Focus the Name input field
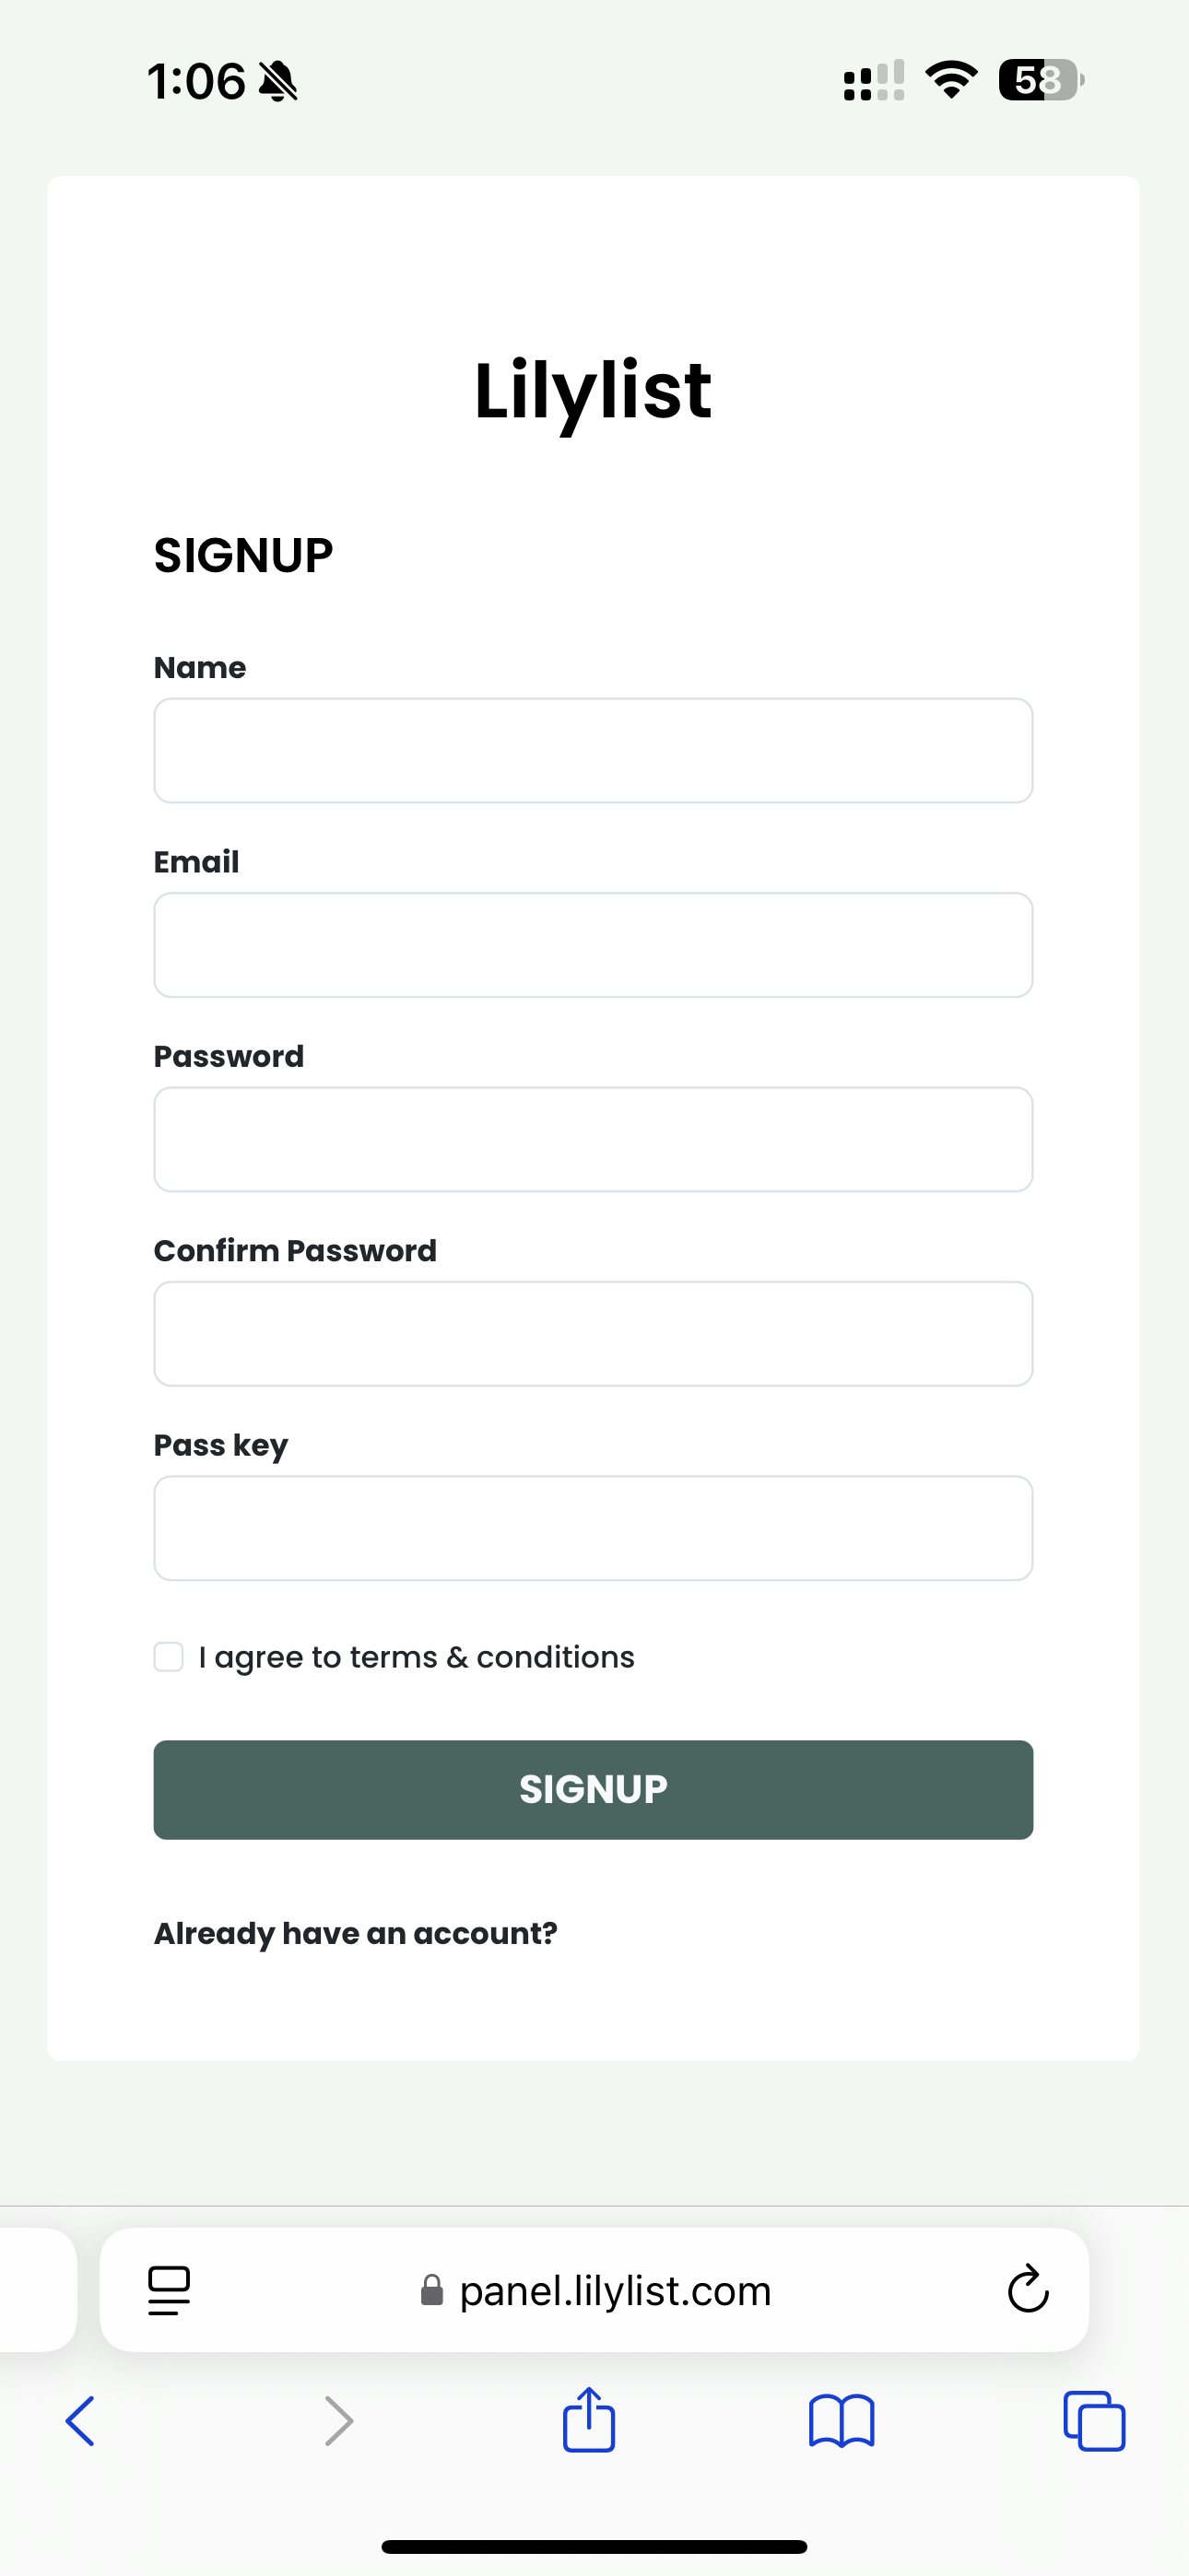The image size is (1189, 2576). (594, 750)
